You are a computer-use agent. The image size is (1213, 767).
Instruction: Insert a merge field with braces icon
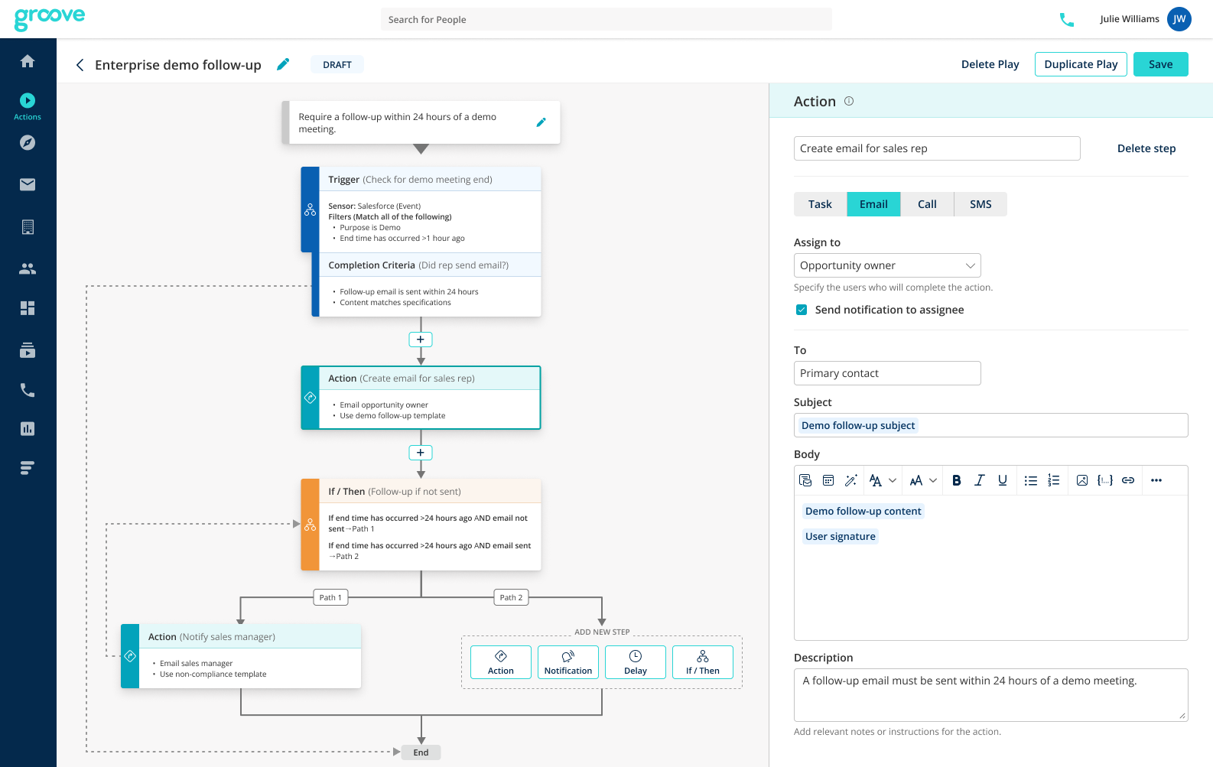[x=1105, y=480]
